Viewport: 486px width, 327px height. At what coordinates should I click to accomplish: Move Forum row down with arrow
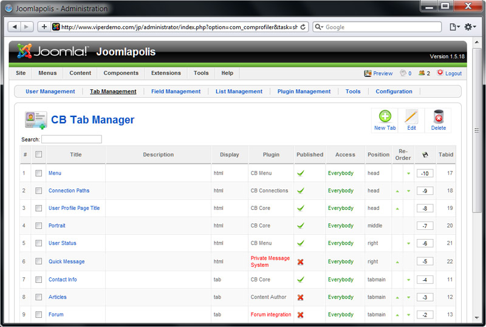click(x=408, y=315)
